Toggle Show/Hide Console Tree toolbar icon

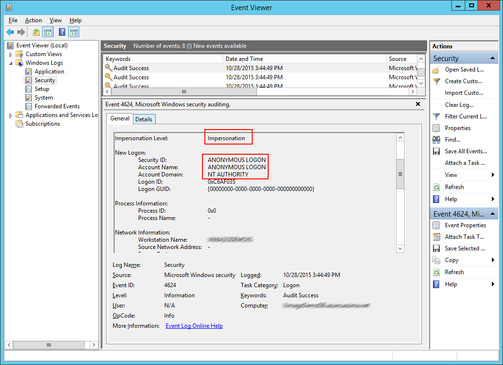pyautogui.click(x=48, y=32)
